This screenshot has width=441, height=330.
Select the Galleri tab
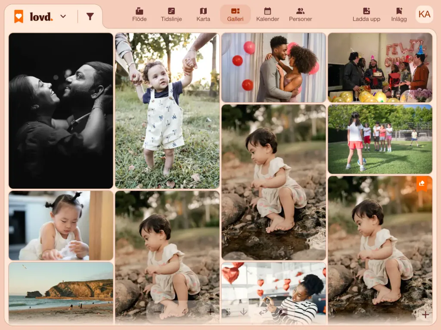tap(236, 15)
